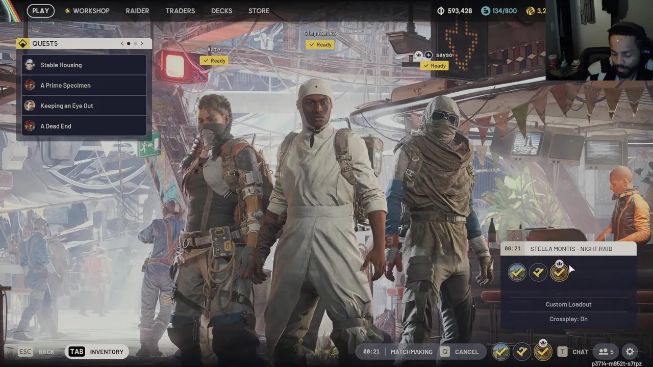
Task: Click the yellow Quests diamond icon
Action: 22,43
